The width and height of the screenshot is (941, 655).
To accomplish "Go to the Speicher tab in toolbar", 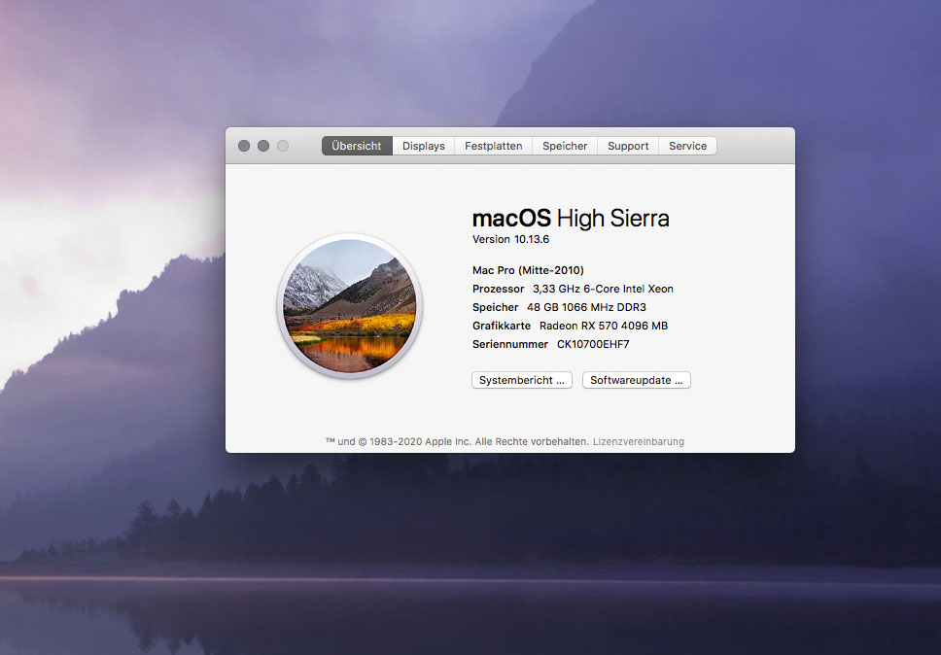I will pyautogui.click(x=565, y=146).
